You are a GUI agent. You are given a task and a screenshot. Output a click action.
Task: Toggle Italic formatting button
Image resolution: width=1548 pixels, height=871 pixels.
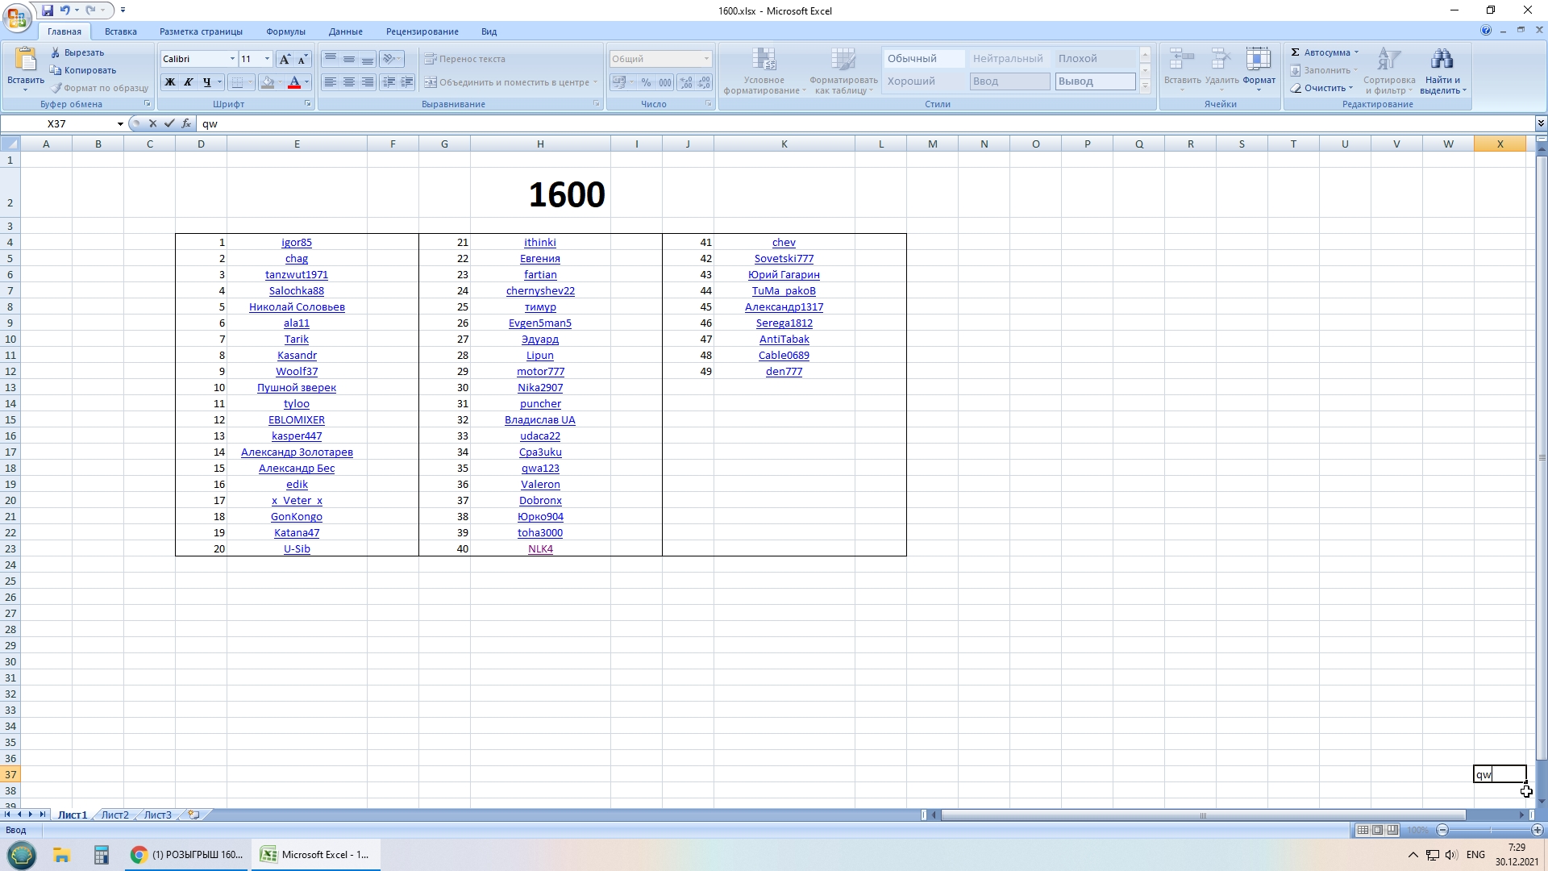(x=189, y=82)
